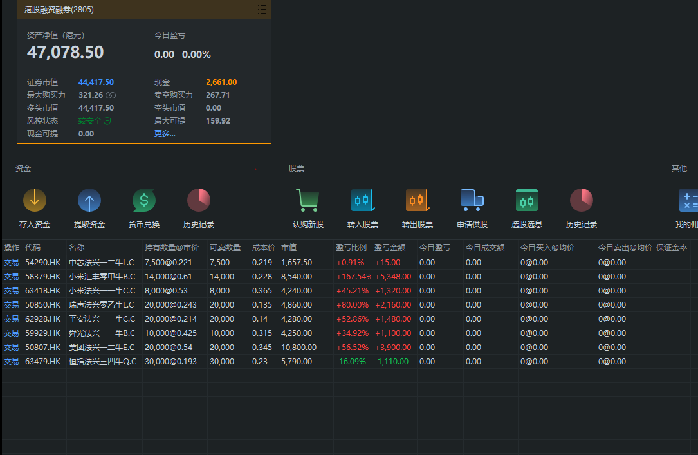Select the 港股融资融券(2805) account title
The image size is (698, 455).
tap(59, 10)
